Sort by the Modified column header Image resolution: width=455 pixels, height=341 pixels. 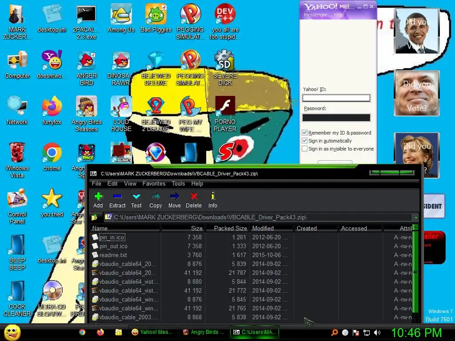(x=271, y=228)
